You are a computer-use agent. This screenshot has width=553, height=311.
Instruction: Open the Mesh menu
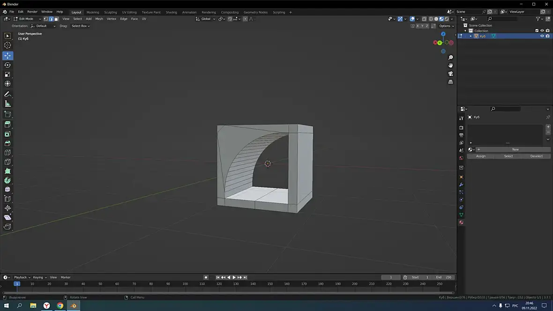pyautogui.click(x=99, y=19)
